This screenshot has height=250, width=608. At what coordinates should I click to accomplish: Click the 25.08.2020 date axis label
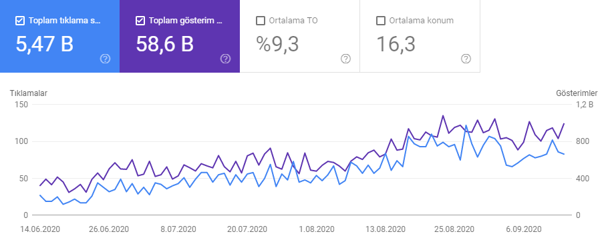[x=454, y=229]
